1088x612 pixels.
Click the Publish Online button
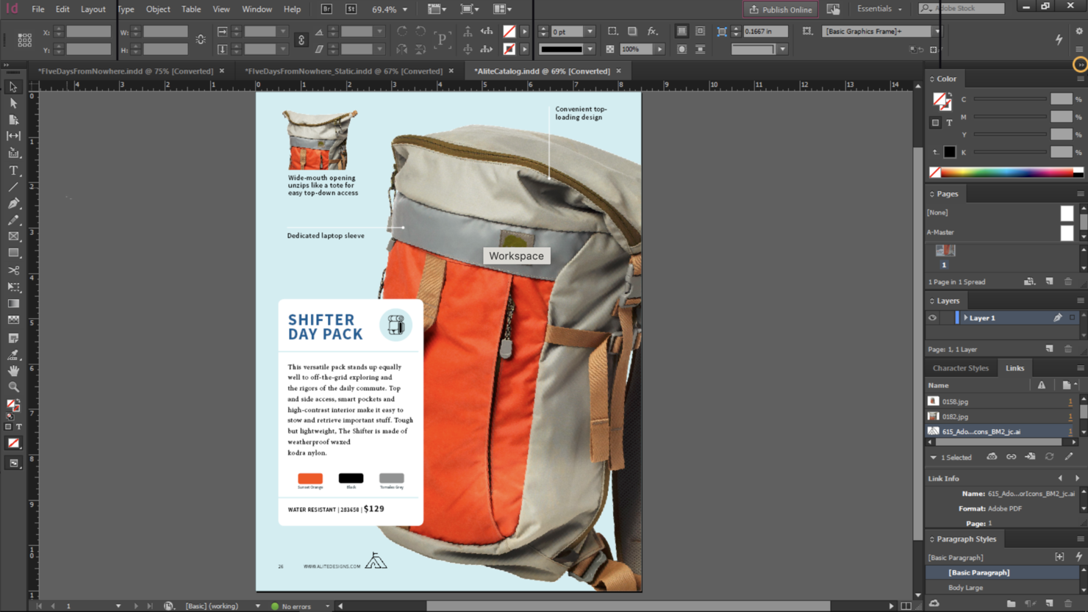coord(780,10)
